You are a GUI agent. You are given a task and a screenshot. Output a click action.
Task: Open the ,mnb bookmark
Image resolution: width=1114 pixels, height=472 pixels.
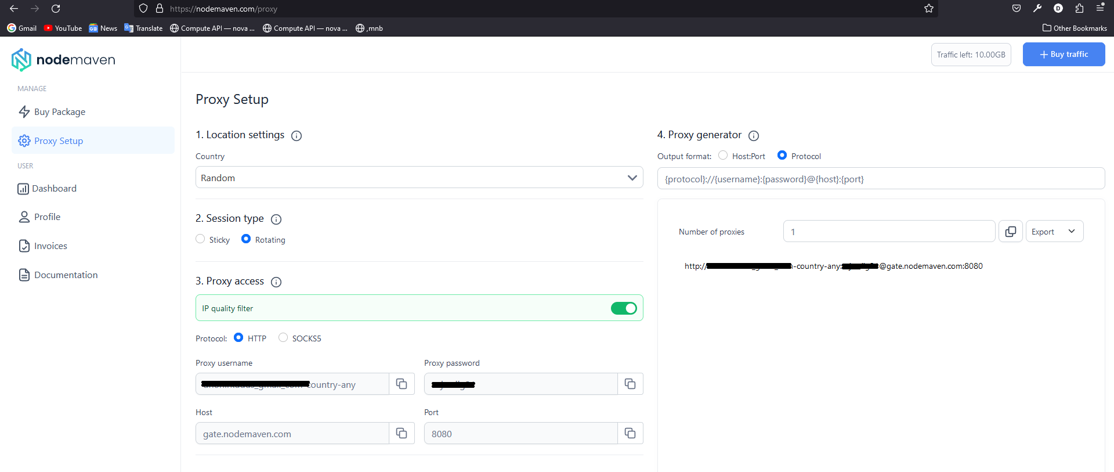point(369,28)
